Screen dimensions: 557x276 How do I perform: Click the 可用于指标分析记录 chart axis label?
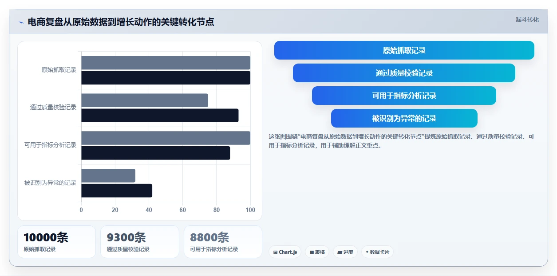pyautogui.click(x=51, y=145)
